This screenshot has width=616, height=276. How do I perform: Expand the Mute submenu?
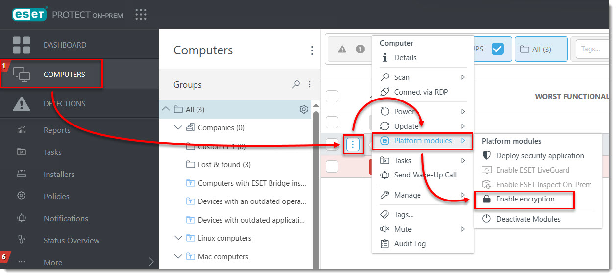[423, 229]
